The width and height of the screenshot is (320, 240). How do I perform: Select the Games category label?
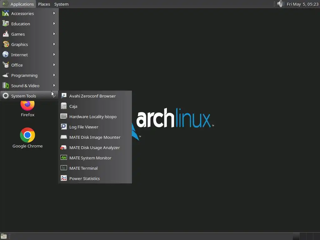[x=18, y=34]
